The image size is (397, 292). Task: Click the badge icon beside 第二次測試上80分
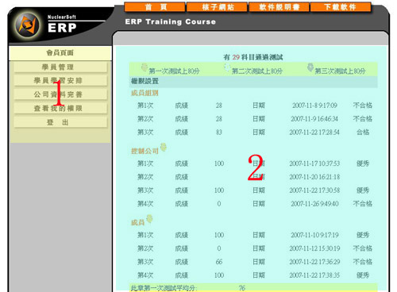[x=227, y=67]
